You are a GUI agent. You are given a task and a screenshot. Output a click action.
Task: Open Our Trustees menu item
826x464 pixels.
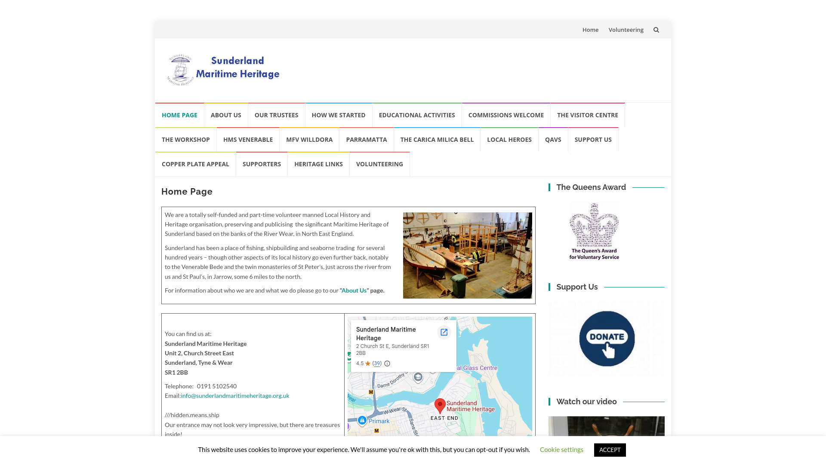pyautogui.click(x=276, y=115)
